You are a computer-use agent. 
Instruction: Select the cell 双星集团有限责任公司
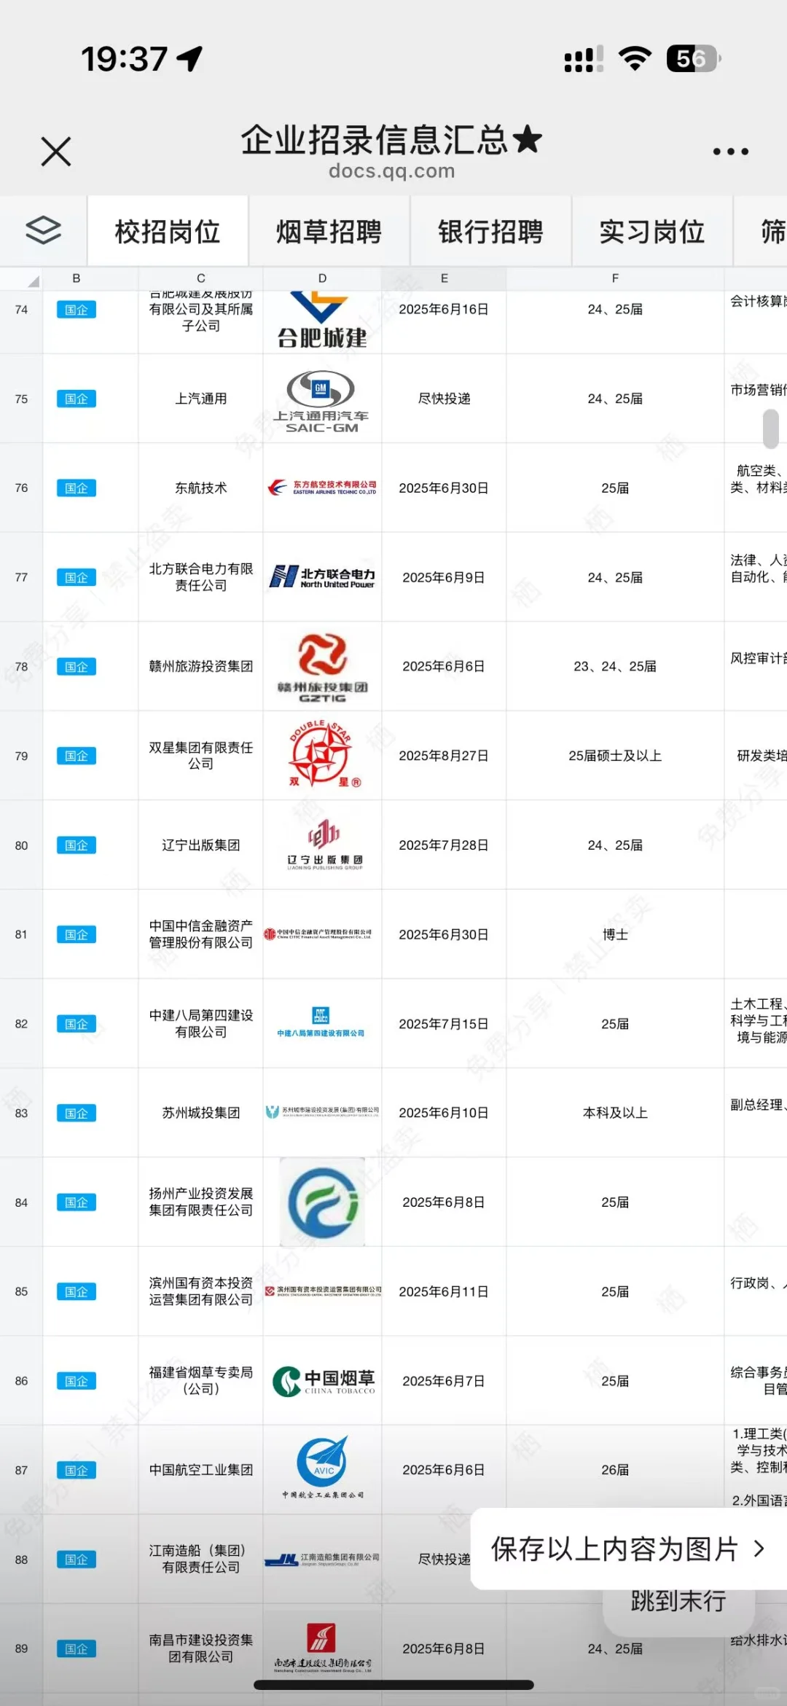coord(201,756)
